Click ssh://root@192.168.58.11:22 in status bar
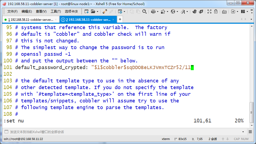256x144 pixels. (23, 139)
